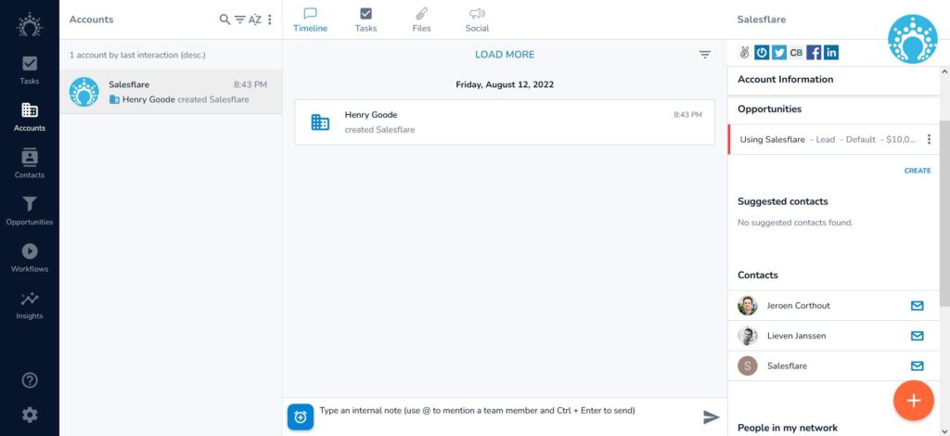
Task: Open the power-button social profile icon
Action: click(x=763, y=53)
